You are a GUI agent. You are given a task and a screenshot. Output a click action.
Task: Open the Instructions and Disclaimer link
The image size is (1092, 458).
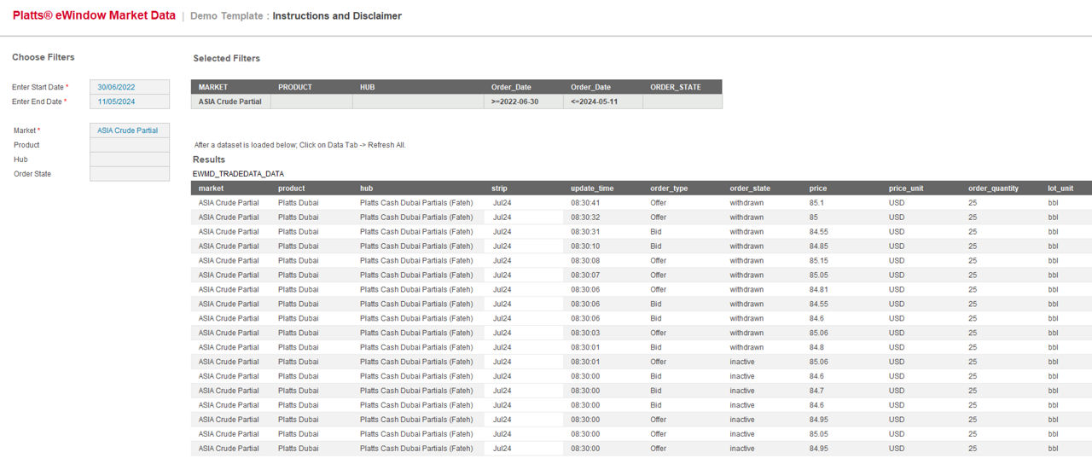click(x=337, y=16)
